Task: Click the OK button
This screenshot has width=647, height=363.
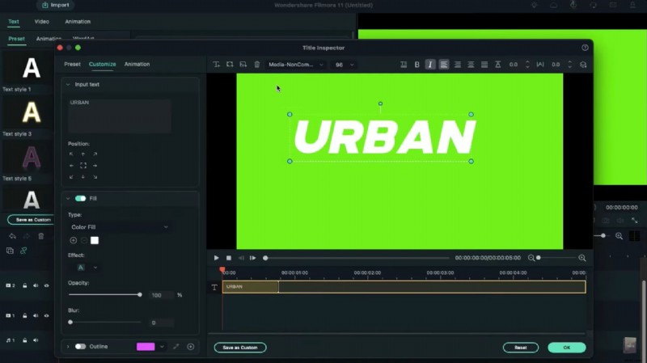Action: (x=566, y=348)
